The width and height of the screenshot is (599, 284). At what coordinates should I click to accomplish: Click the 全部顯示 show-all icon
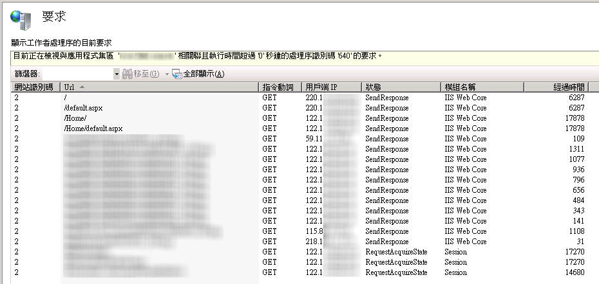[177, 74]
